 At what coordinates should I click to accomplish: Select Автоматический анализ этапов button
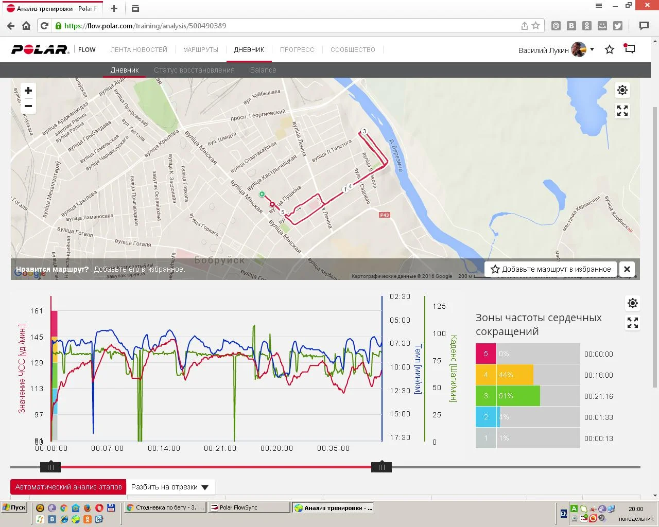point(68,487)
